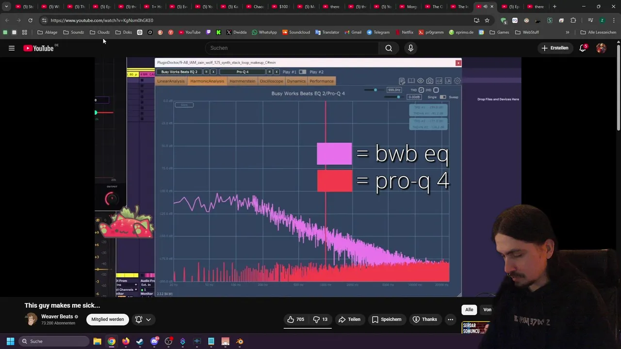Open more actions three-dot menu
Screen dimensions: 621x349
tap(450, 319)
